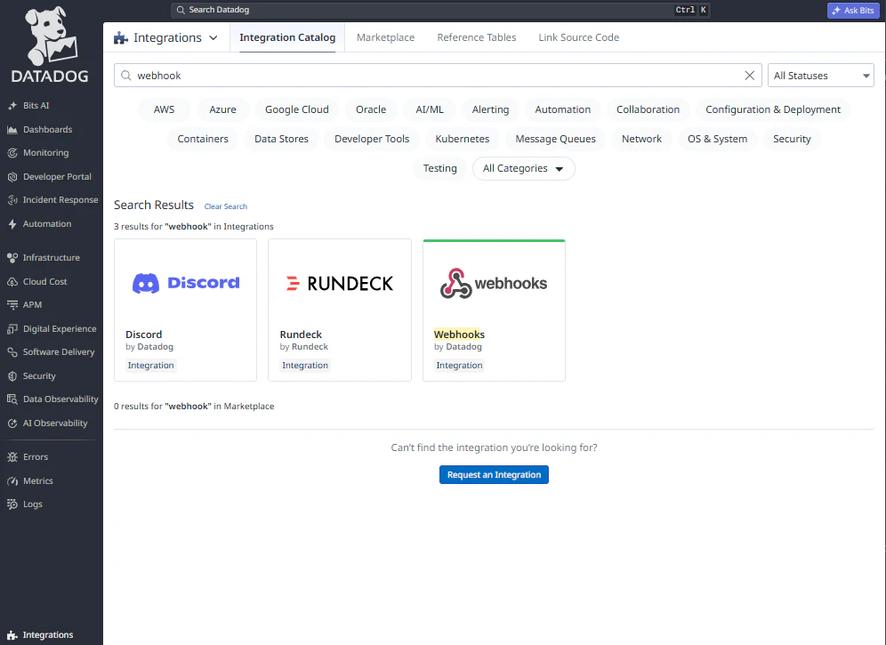886x645 pixels.
Task: Filter by the Azure category chip
Action: tap(222, 109)
